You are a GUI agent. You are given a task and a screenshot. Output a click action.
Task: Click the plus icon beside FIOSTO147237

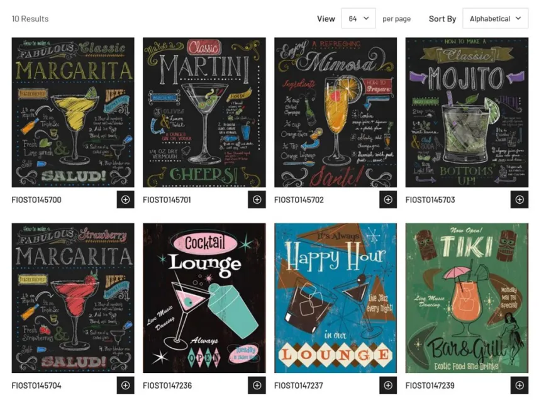coord(388,386)
